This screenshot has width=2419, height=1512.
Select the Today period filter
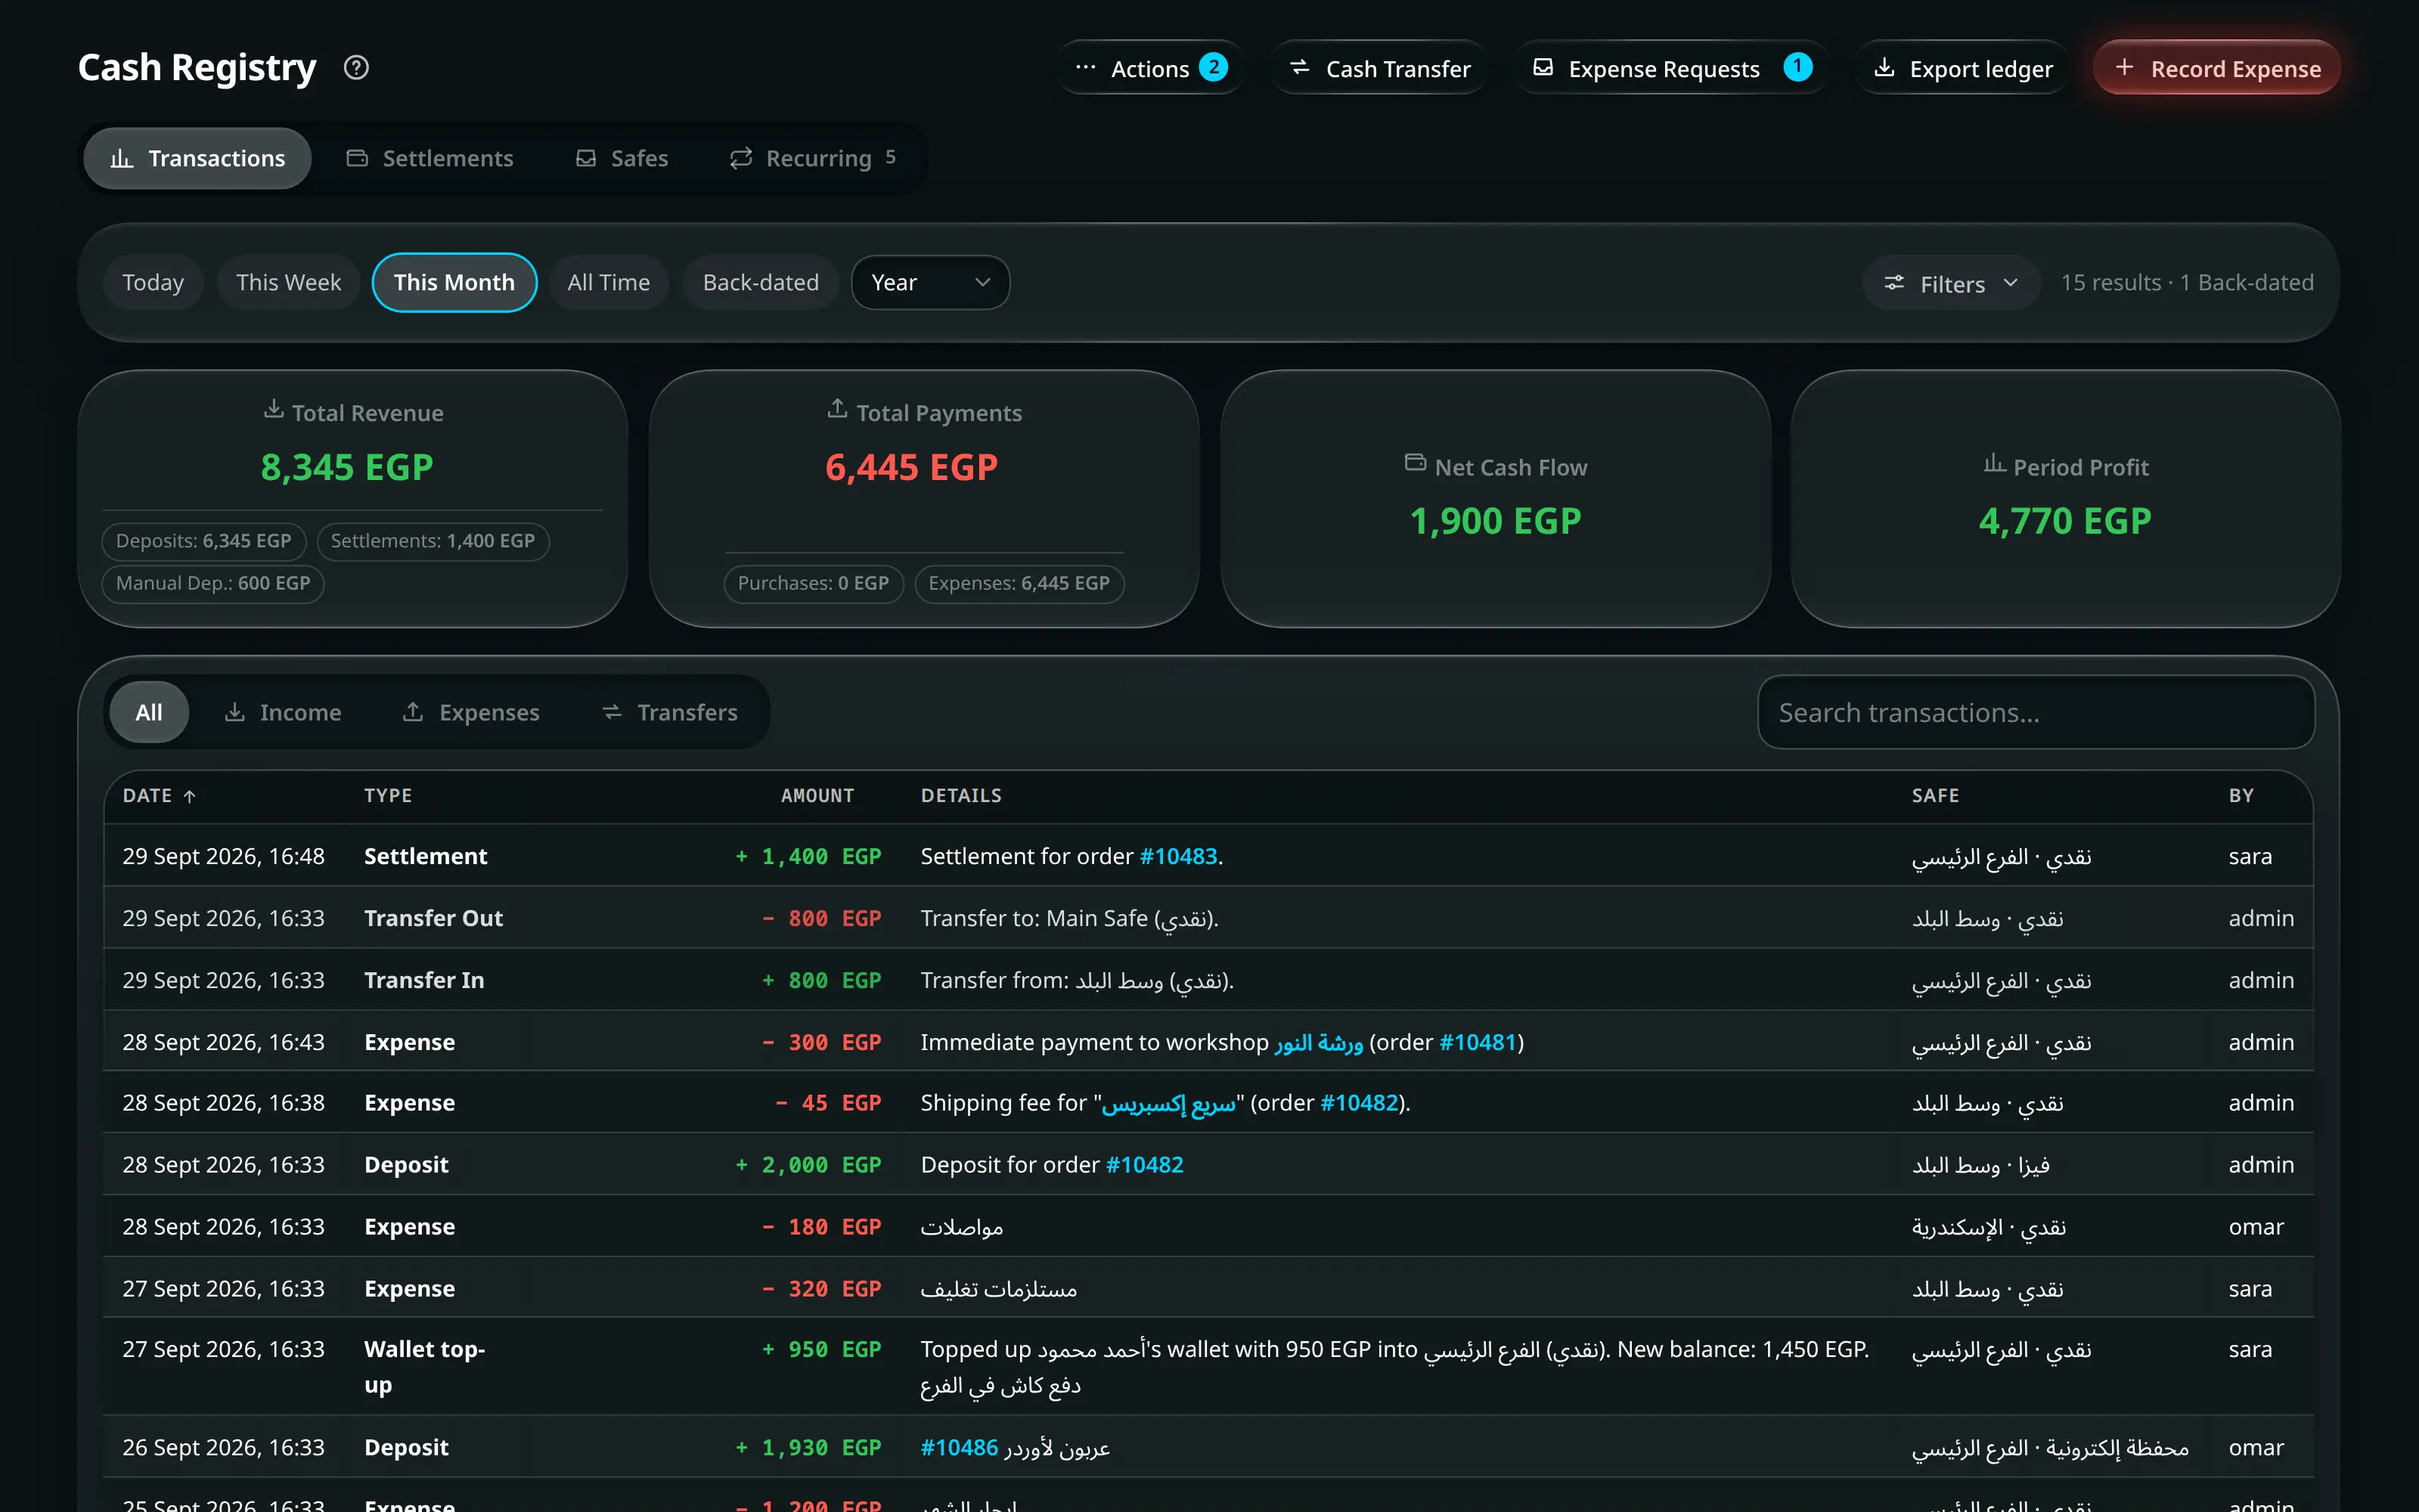[x=153, y=283]
